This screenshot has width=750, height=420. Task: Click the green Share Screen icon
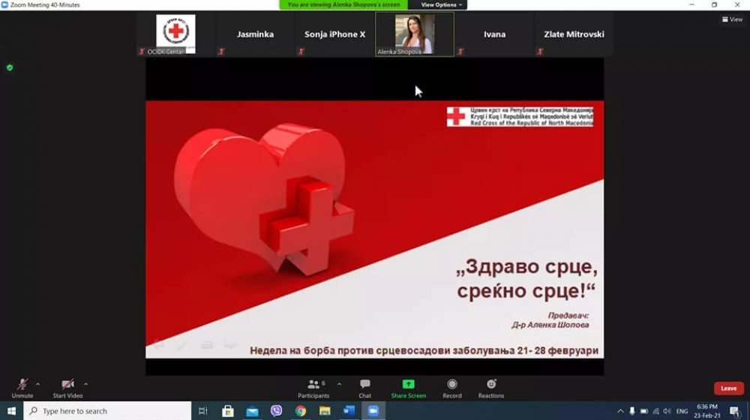408,385
